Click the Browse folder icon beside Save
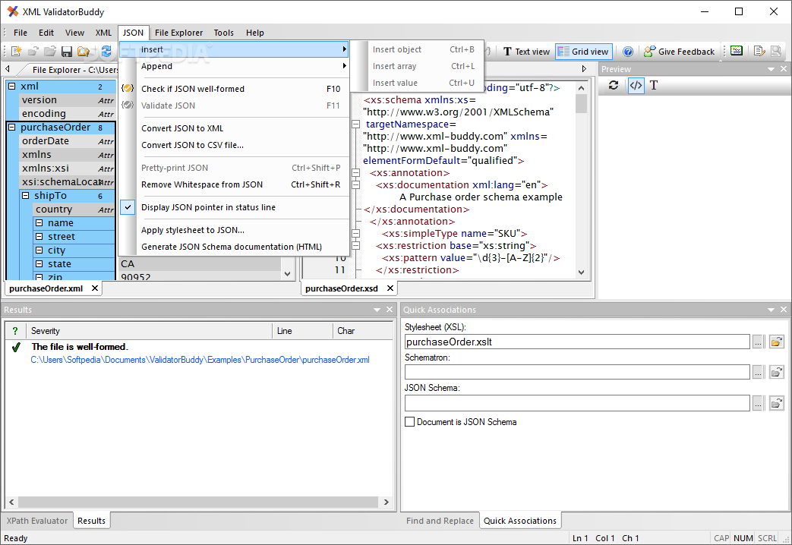This screenshot has height=545, width=792. coord(84,52)
